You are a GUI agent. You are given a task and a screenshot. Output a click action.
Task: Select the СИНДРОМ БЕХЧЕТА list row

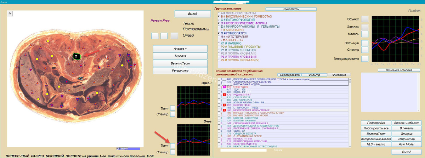pos(282,133)
